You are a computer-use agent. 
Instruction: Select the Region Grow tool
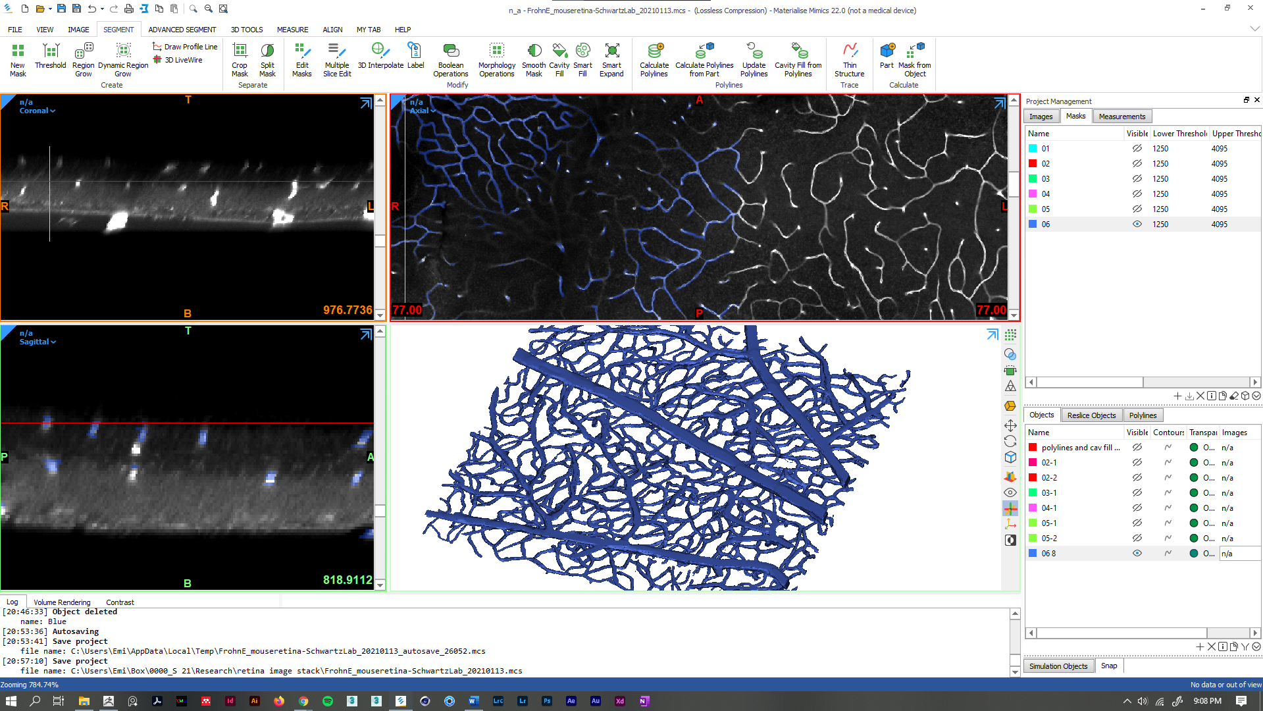(83, 60)
